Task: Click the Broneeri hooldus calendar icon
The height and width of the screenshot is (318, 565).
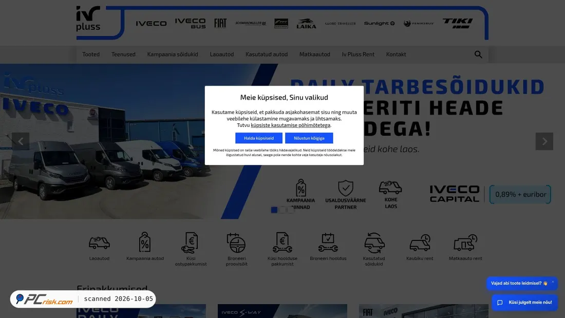Action: 328,242
